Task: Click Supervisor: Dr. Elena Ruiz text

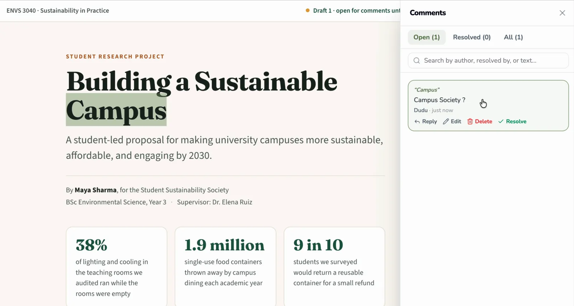Action: coord(215,202)
